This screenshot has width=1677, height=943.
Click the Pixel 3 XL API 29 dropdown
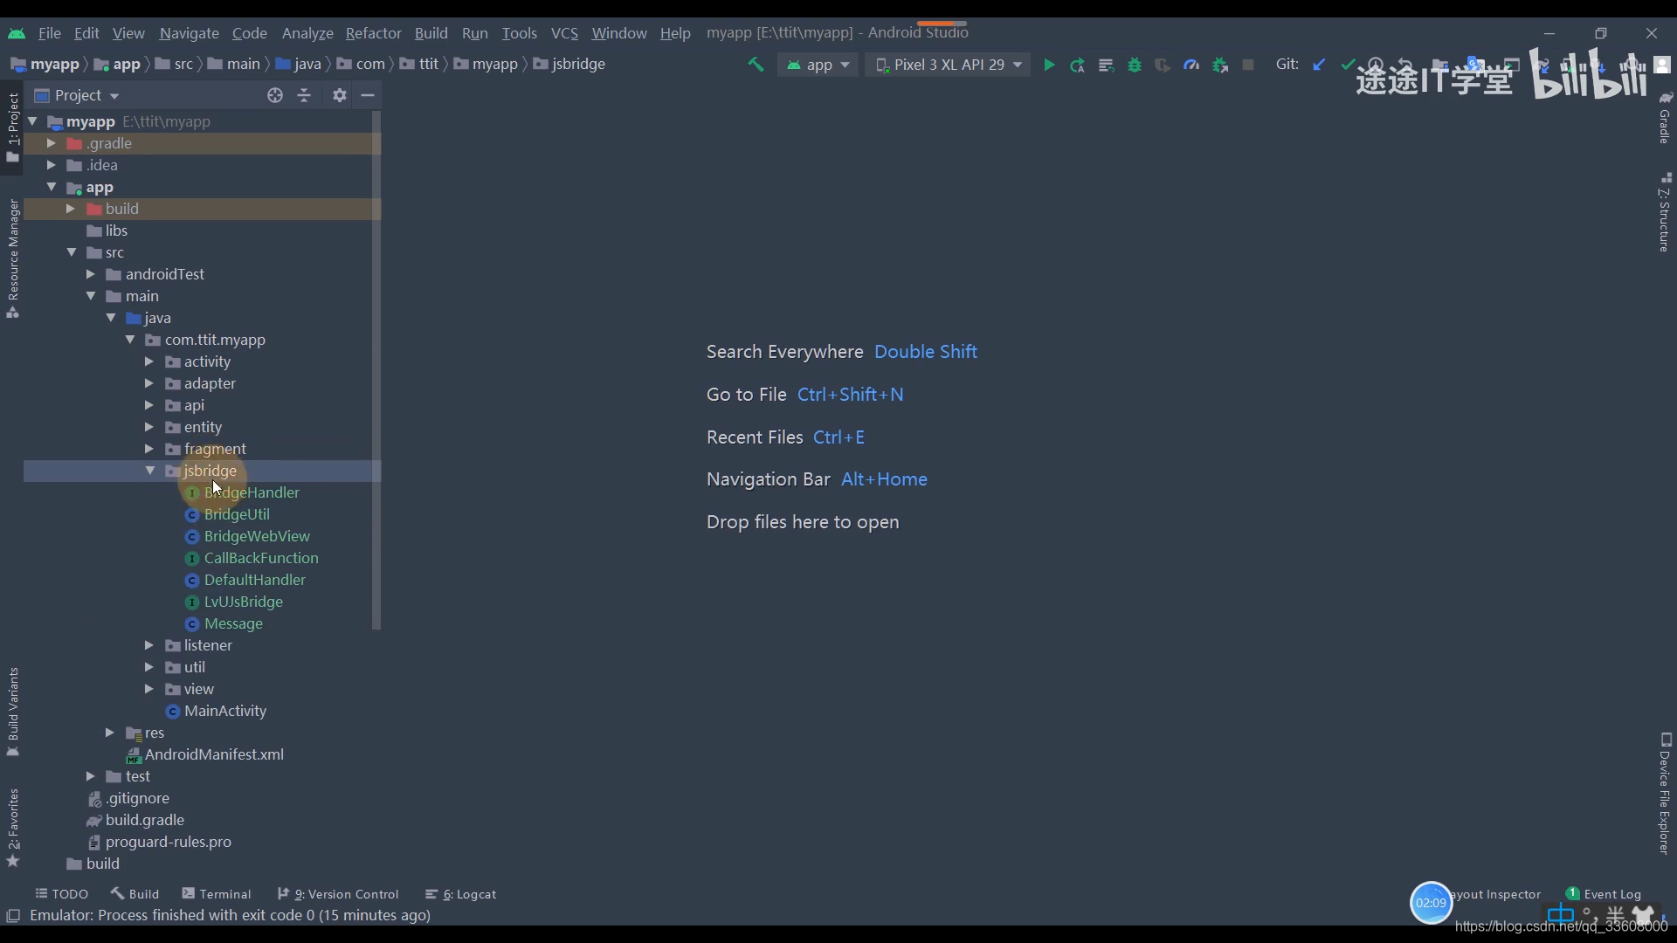pyautogui.click(x=948, y=65)
